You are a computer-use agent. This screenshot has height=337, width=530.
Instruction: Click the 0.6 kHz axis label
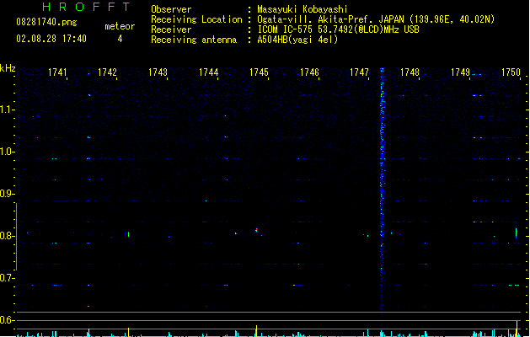[7, 320]
